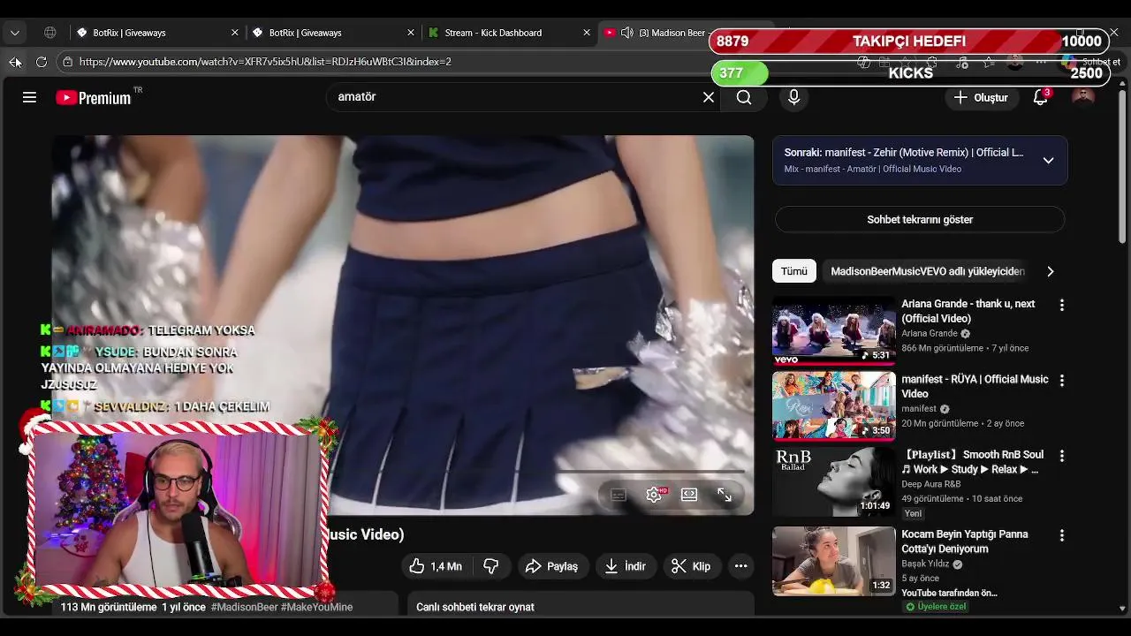This screenshot has width=1131, height=636.
Task: Open player settings gear icon
Action: pyautogui.click(x=654, y=495)
